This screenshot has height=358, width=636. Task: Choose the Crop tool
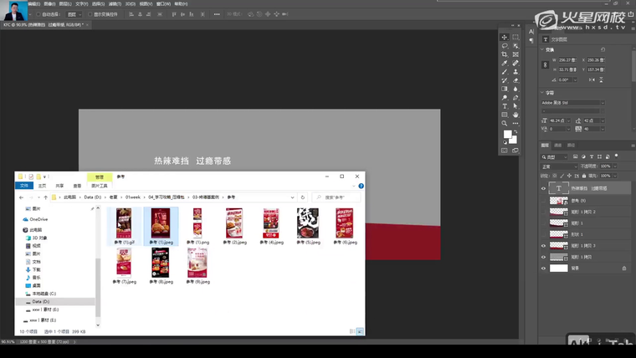tap(505, 54)
